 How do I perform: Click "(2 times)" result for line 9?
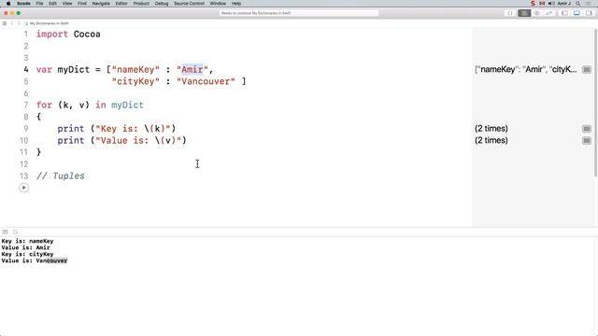point(491,129)
